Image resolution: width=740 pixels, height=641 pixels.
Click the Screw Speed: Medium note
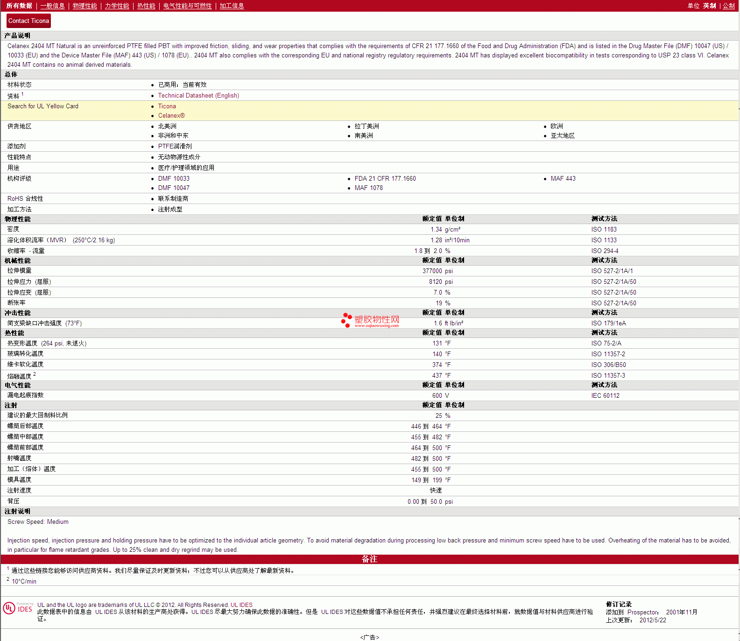(38, 521)
